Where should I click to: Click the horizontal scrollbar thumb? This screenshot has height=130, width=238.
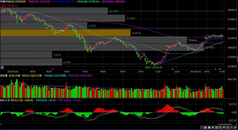point(225,125)
